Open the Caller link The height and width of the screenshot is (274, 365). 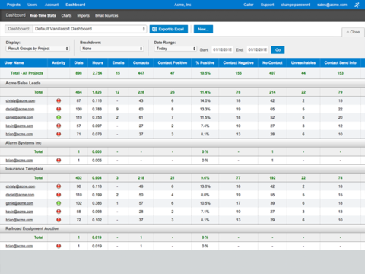click(249, 5)
